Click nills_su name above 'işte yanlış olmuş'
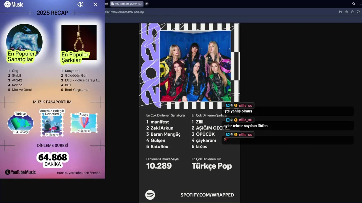 tap(245, 105)
